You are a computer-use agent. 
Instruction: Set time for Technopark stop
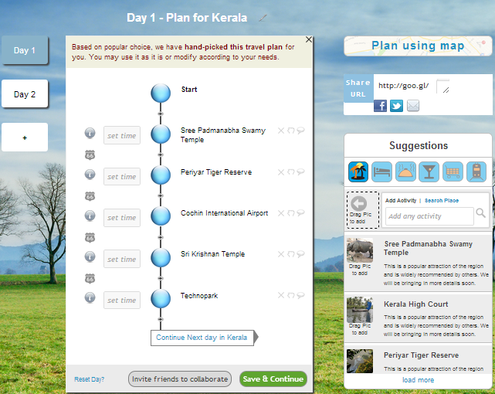pos(122,300)
